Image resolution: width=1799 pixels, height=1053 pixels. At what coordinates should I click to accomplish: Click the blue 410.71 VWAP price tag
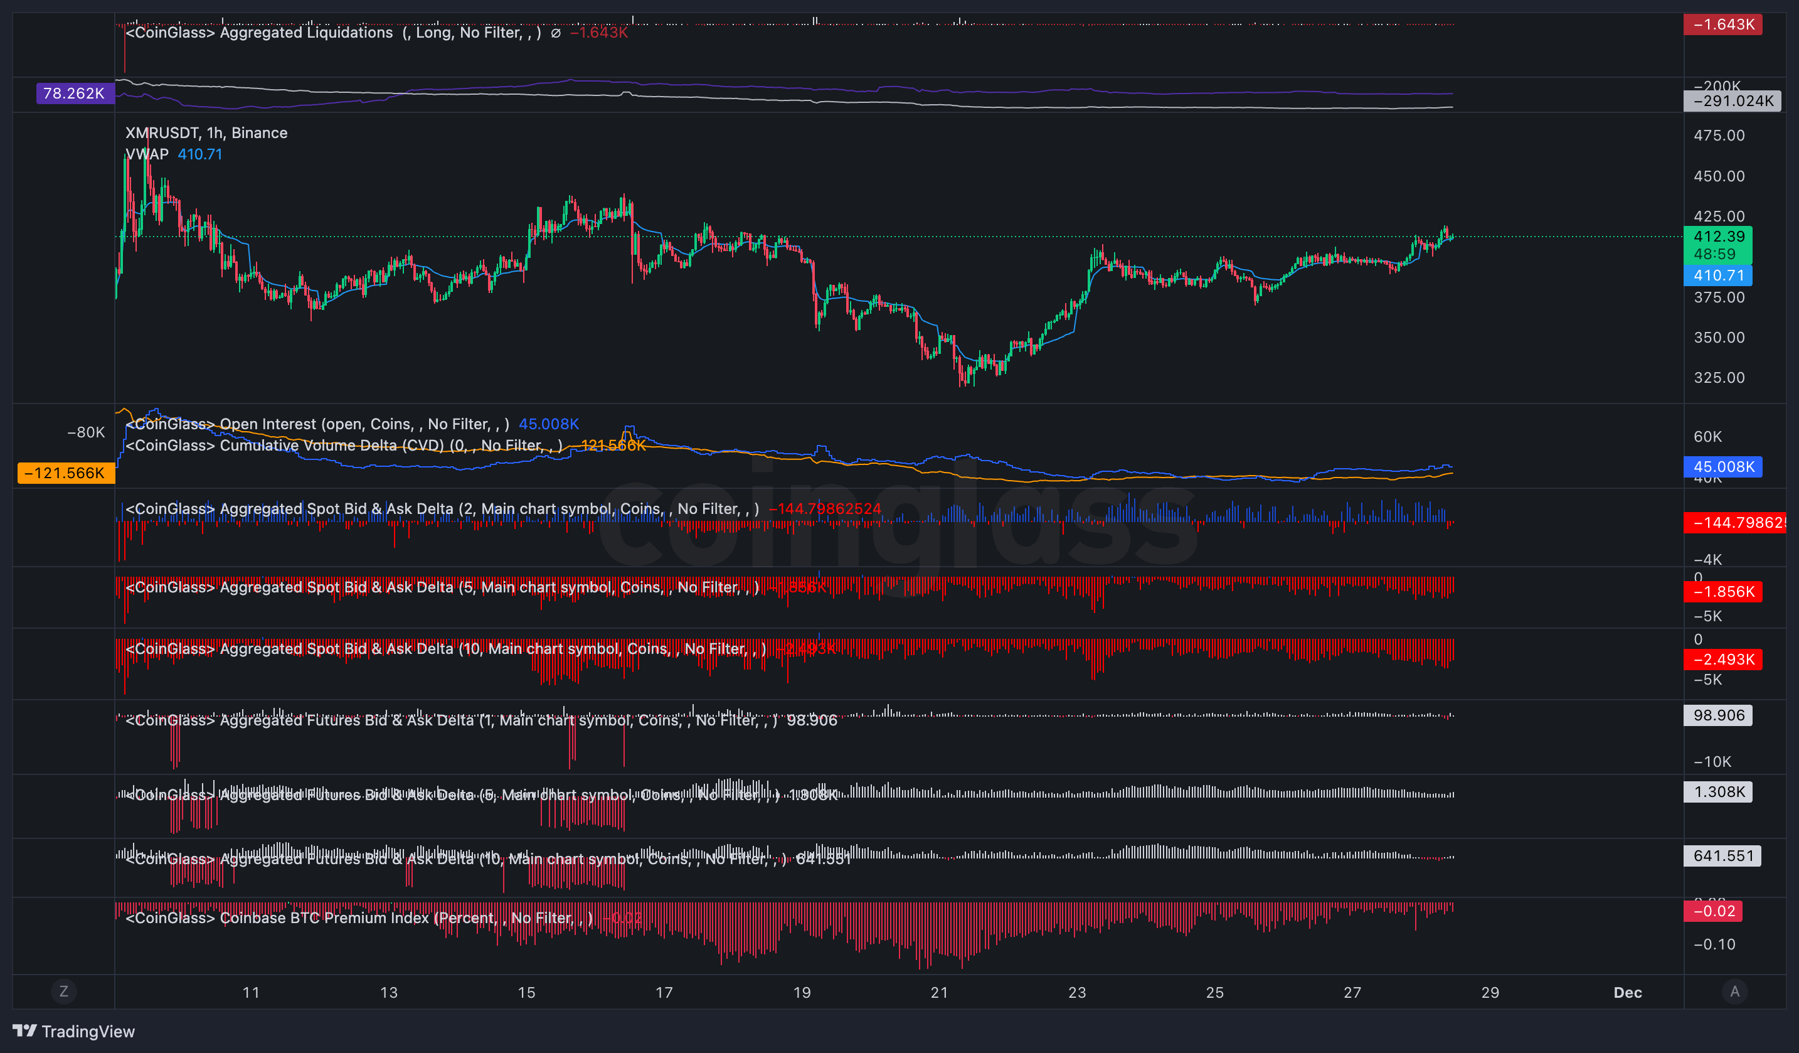point(1717,275)
